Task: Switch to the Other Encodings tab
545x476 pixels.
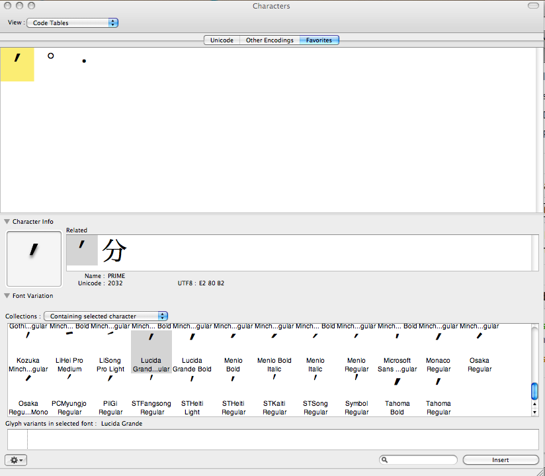Action: point(269,40)
